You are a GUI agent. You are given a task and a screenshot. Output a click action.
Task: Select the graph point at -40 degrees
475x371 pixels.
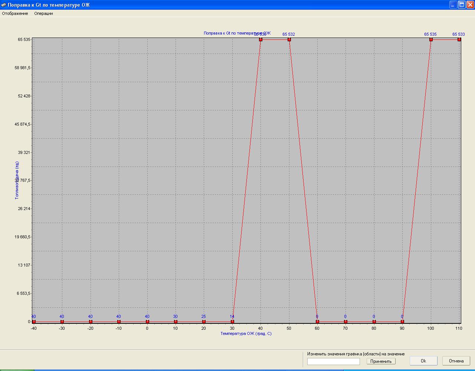[x=34, y=322]
